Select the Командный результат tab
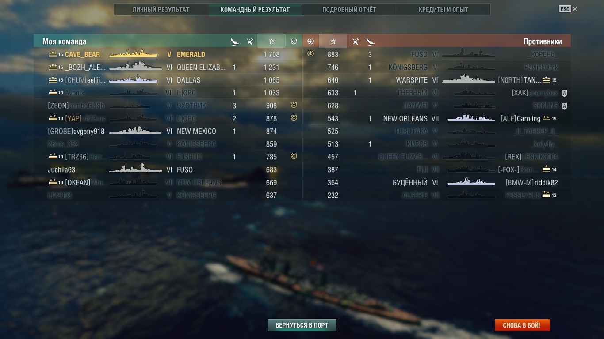The width and height of the screenshot is (604, 339). click(255, 9)
